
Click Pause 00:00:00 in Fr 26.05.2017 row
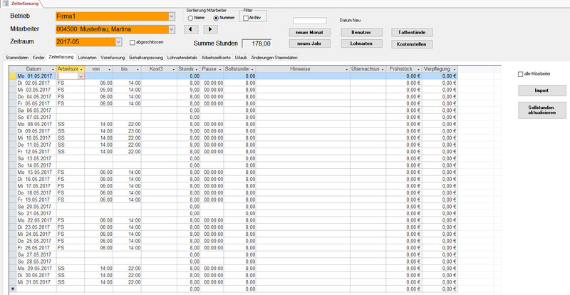coord(212,248)
